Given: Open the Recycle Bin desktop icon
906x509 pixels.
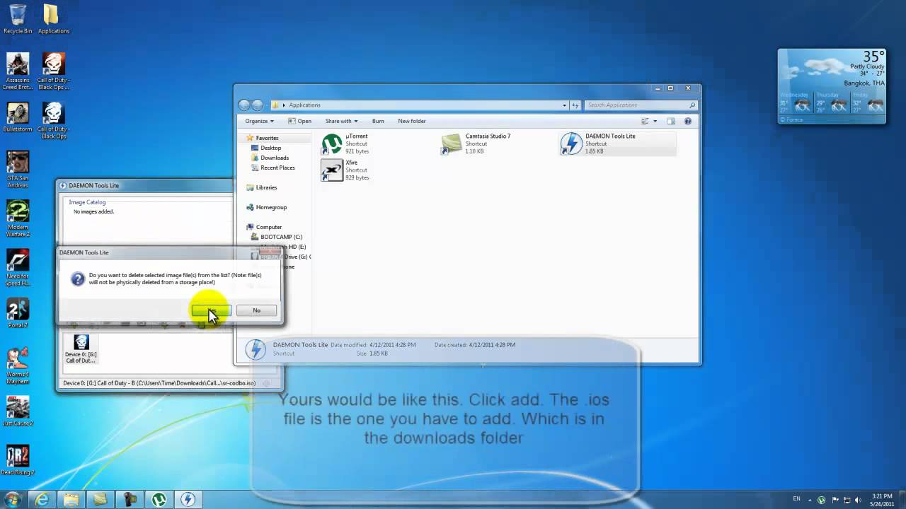Looking at the screenshot, I should (x=18, y=19).
